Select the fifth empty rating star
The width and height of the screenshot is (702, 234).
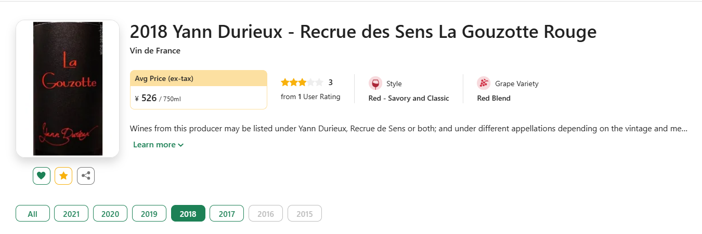[x=319, y=82]
